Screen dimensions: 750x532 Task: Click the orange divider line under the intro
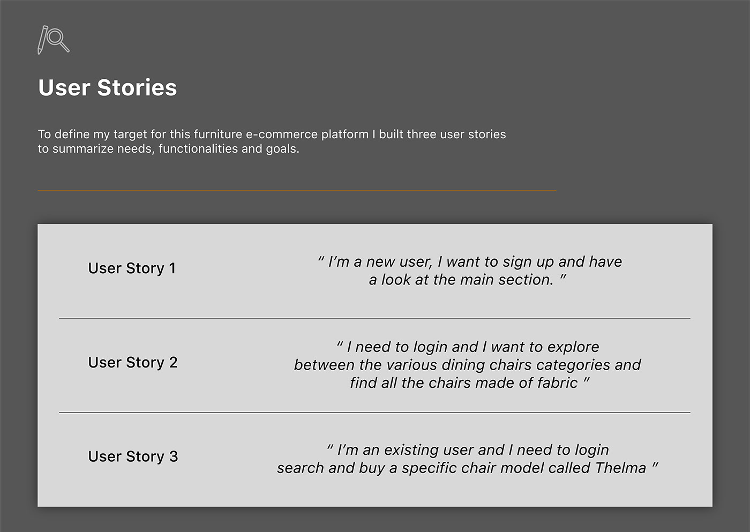[x=297, y=190]
